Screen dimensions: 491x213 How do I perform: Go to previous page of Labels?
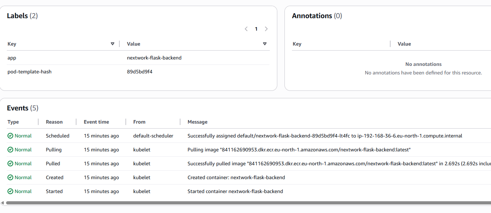pos(246,29)
